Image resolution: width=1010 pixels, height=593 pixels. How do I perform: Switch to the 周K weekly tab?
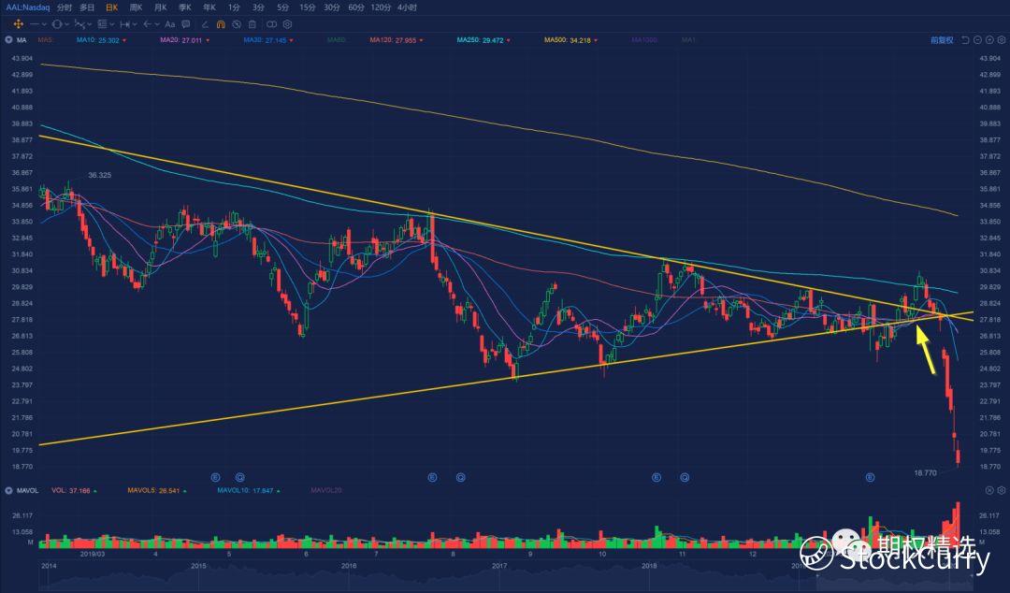[136, 7]
